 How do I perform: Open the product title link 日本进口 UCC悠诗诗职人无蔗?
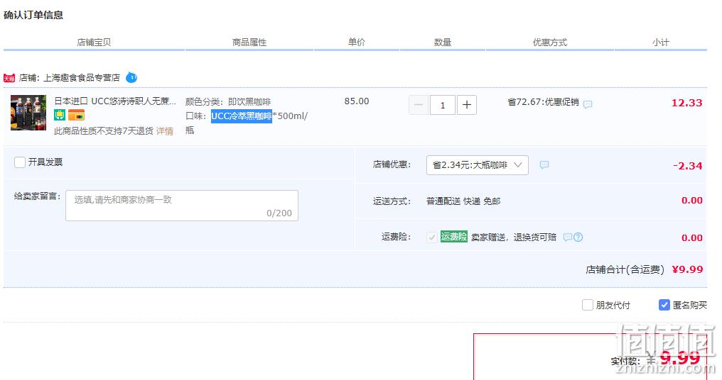point(115,101)
